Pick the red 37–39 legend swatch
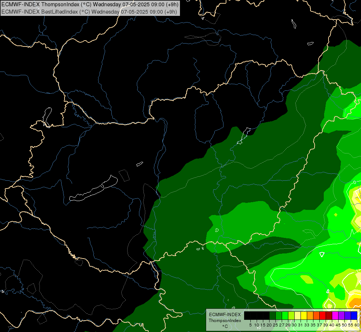This screenshot has width=361, height=332. [x=323, y=315]
